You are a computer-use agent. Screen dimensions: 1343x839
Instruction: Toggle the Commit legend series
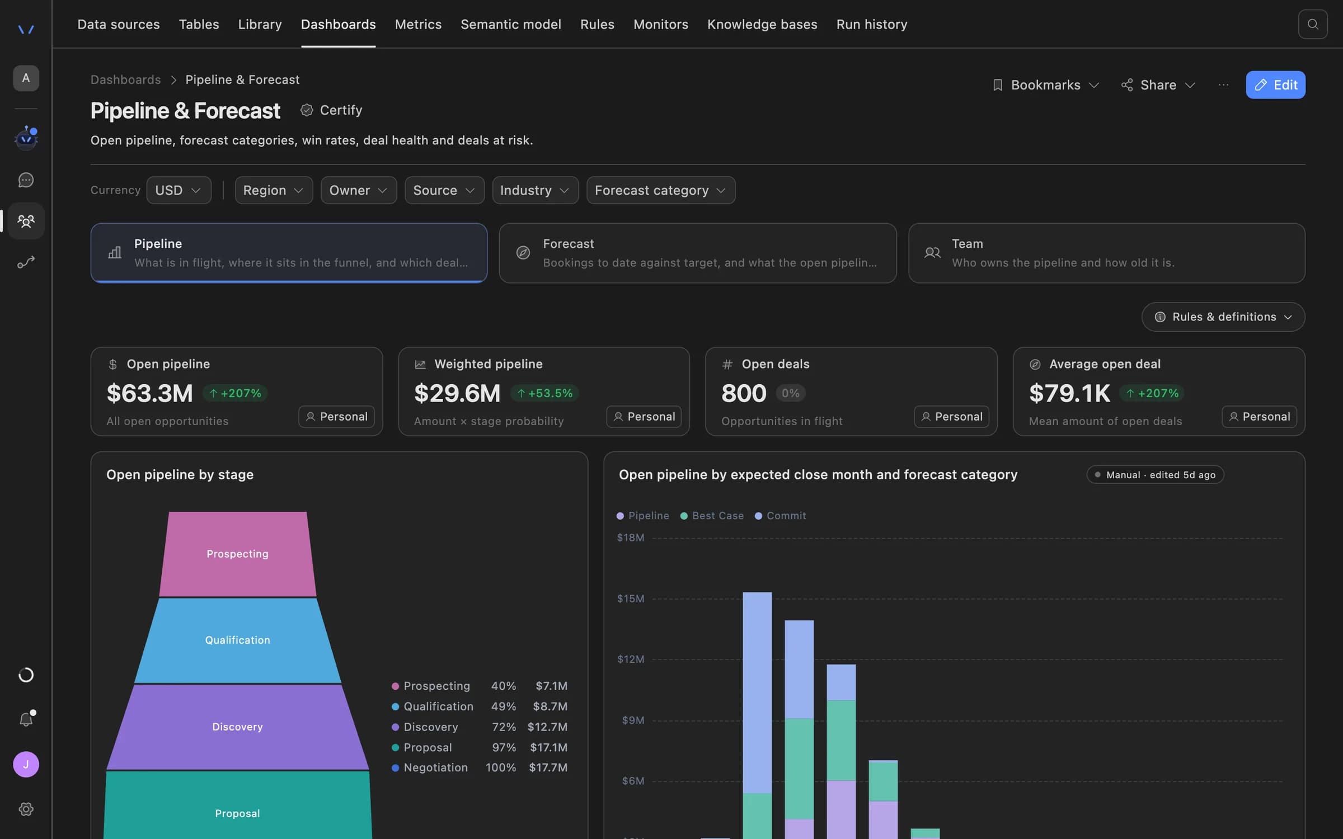click(780, 516)
